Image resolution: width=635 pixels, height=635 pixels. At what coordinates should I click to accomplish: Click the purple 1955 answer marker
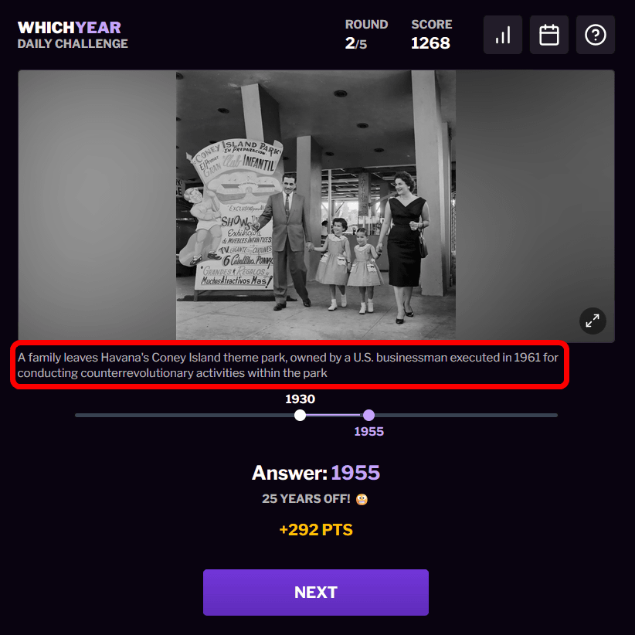[369, 415]
